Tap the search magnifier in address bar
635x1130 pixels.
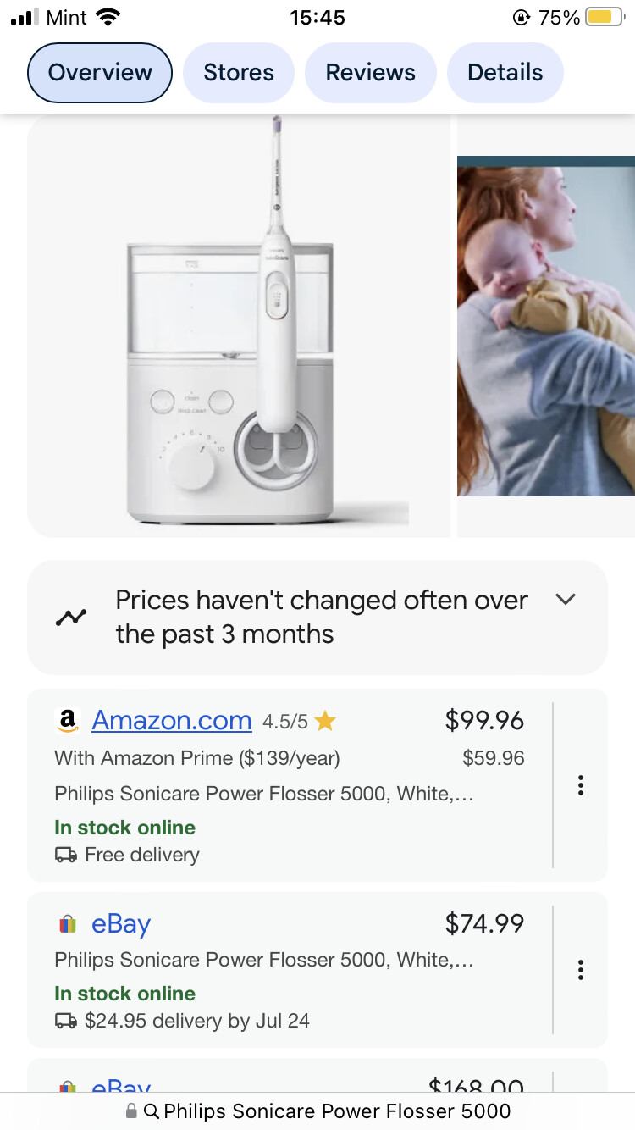152,1111
